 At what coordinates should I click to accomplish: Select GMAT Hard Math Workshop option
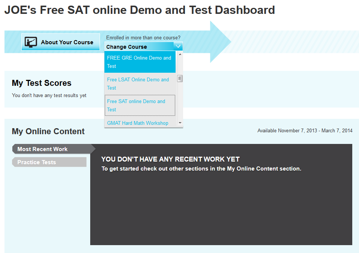click(138, 123)
